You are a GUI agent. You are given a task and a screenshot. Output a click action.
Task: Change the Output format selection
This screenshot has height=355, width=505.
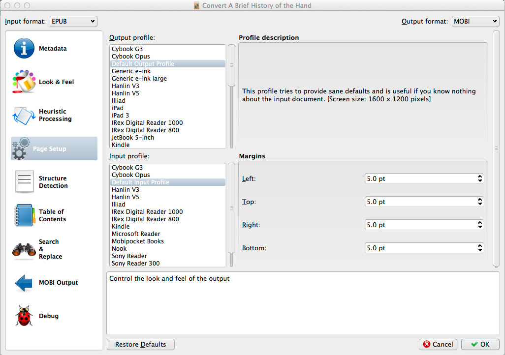[x=475, y=21]
